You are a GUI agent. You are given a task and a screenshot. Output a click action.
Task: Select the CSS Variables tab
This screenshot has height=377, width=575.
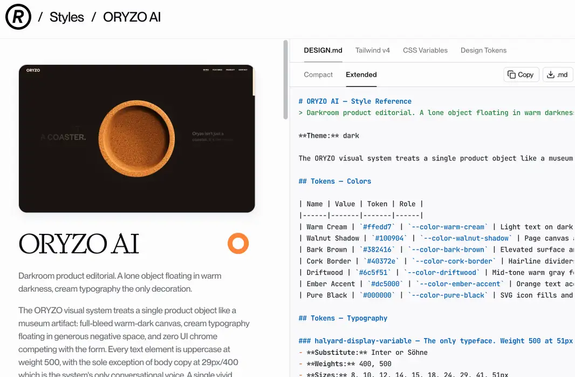[425, 50]
